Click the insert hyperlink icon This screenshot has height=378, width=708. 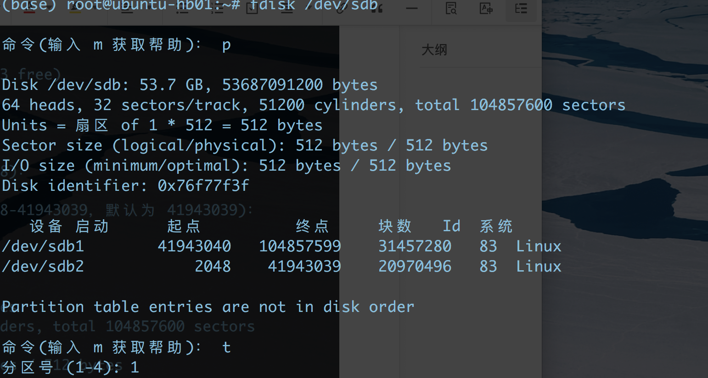pos(341,8)
